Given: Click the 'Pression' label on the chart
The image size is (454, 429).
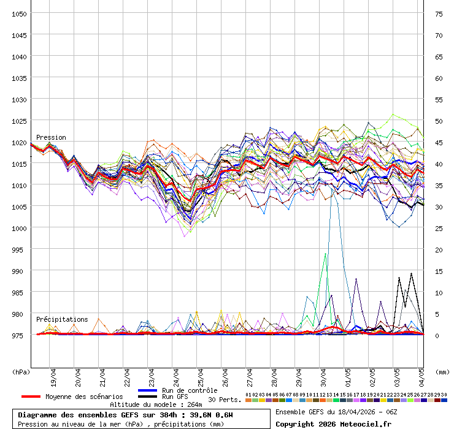Looking at the screenshot, I should pos(51,137).
